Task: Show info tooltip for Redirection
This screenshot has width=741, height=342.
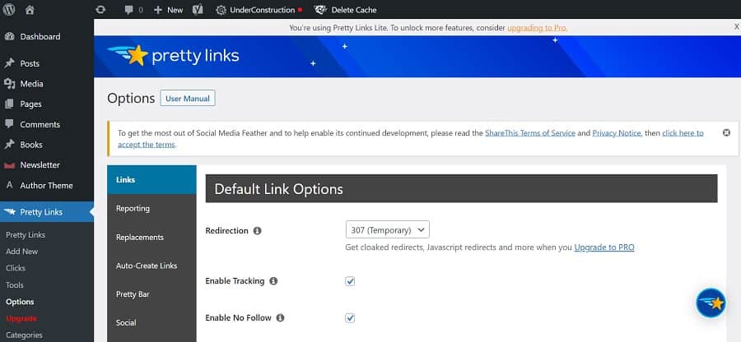Action: point(257,231)
